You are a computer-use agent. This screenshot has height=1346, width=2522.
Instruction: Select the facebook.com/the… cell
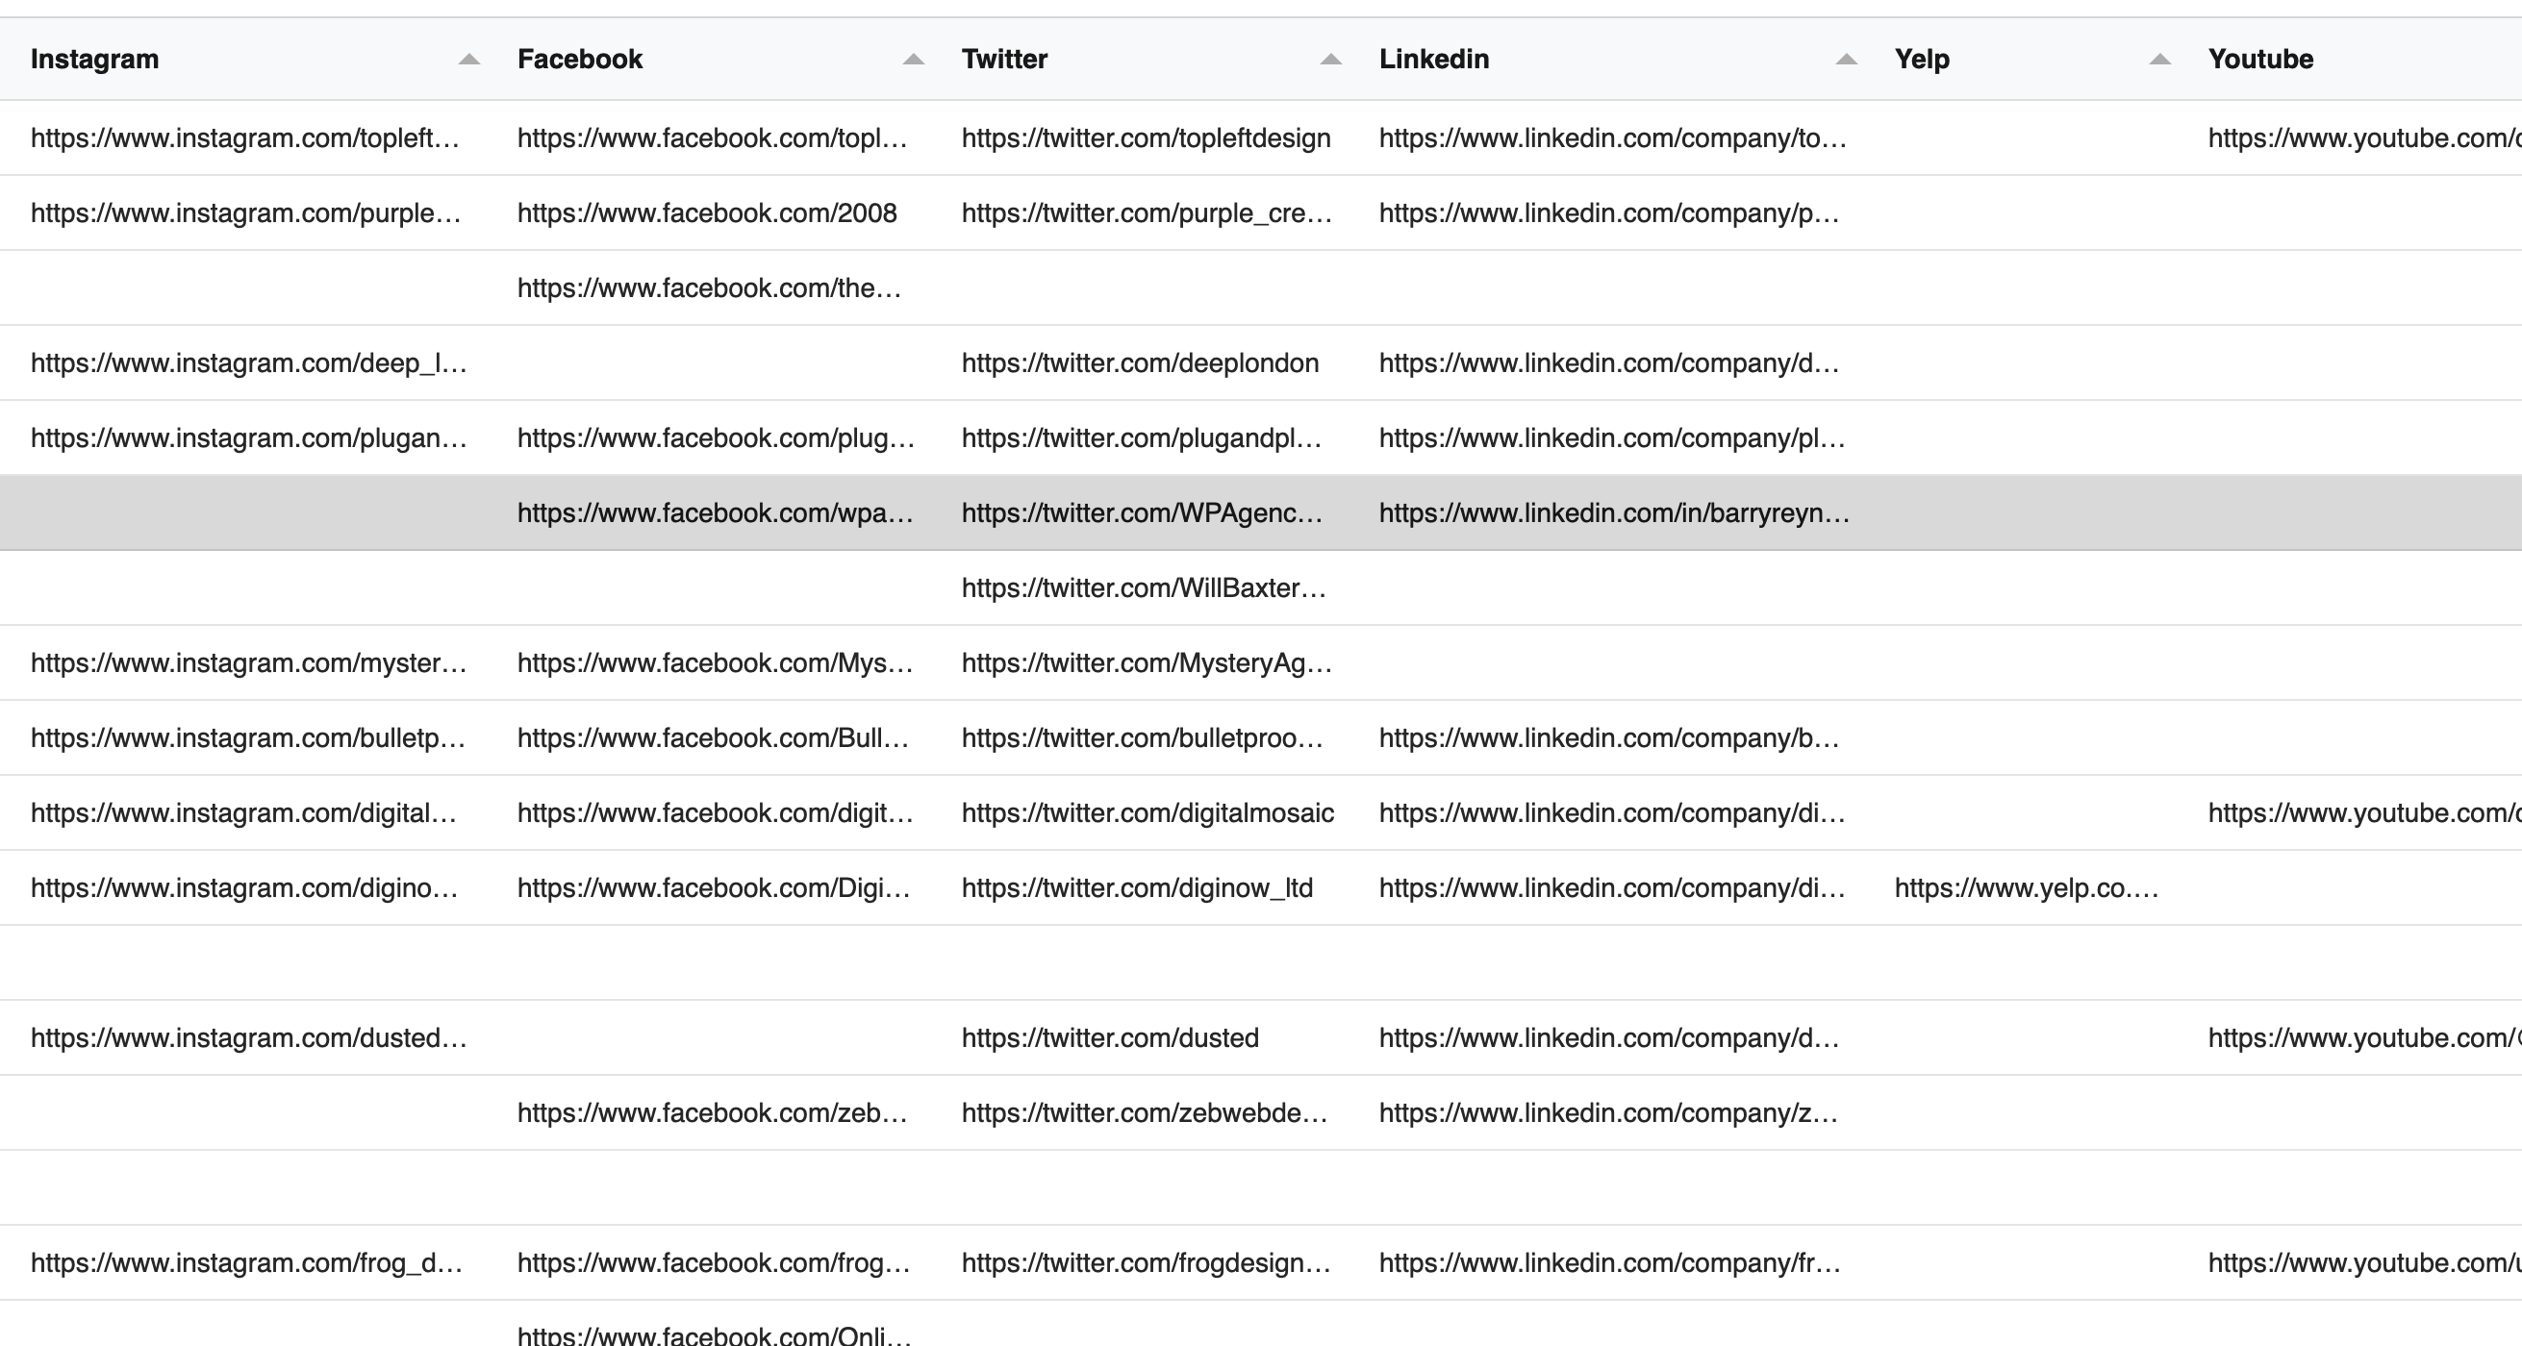[709, 287]
